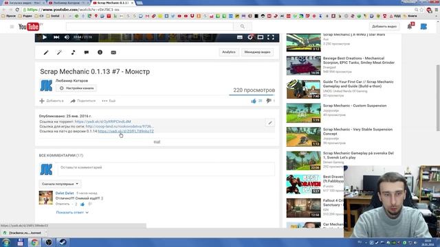Expand Показать ответ replies
This screenshot has width=440, height=247.
[72, 213]
